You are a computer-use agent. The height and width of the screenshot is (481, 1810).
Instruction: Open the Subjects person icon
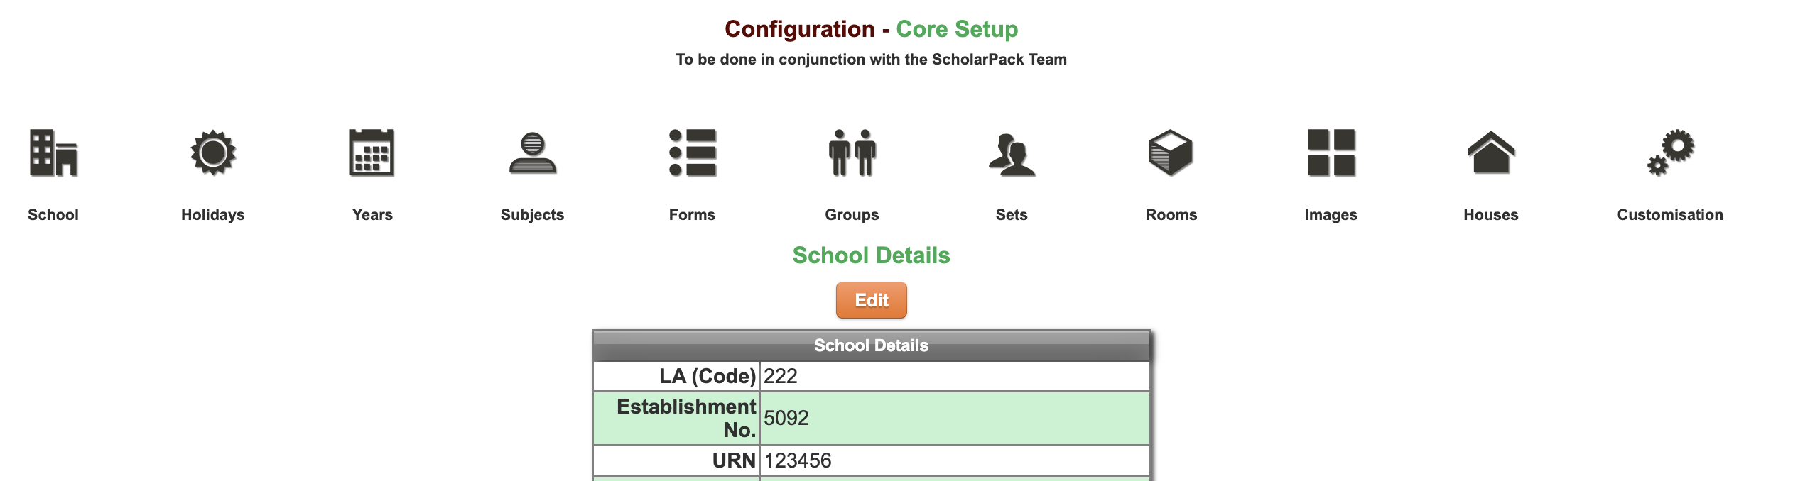tap(533, 153)
